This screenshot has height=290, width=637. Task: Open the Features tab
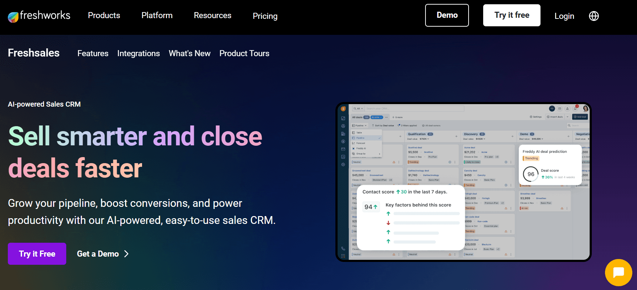click(93, 53)
